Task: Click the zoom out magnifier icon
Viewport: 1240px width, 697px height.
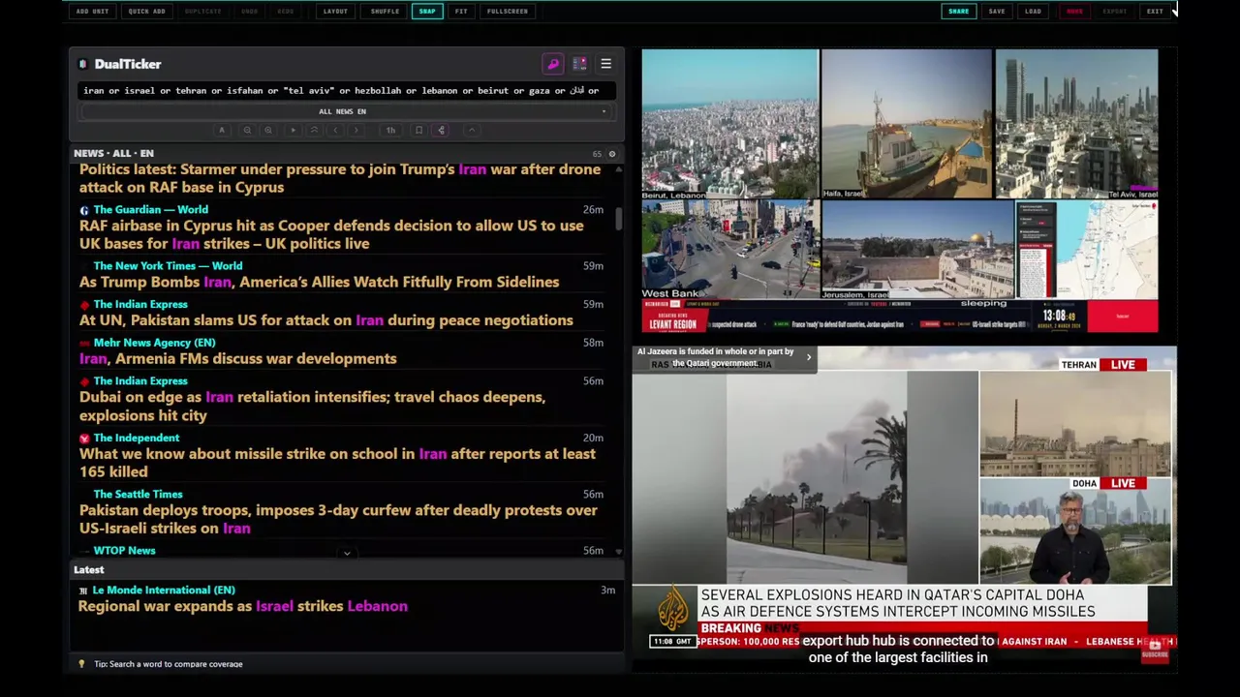Action: [x=247, y=130]
